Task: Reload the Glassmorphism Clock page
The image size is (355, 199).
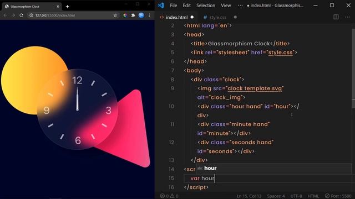Action: pos(21,15)
